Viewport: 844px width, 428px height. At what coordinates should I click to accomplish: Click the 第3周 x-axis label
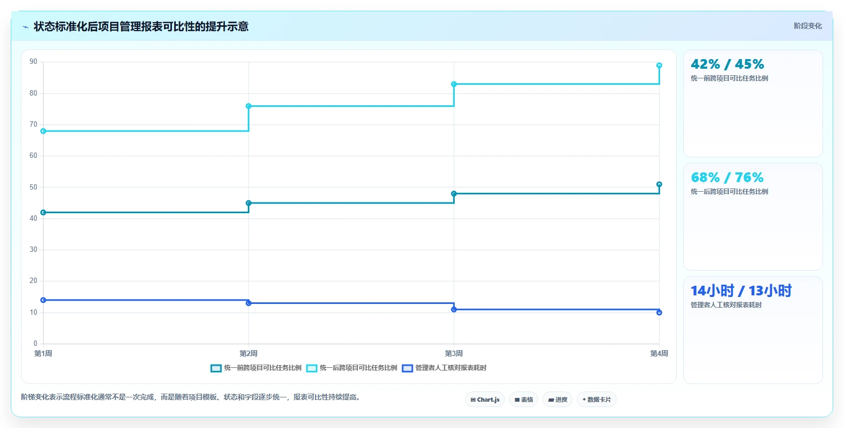[454, 353]
